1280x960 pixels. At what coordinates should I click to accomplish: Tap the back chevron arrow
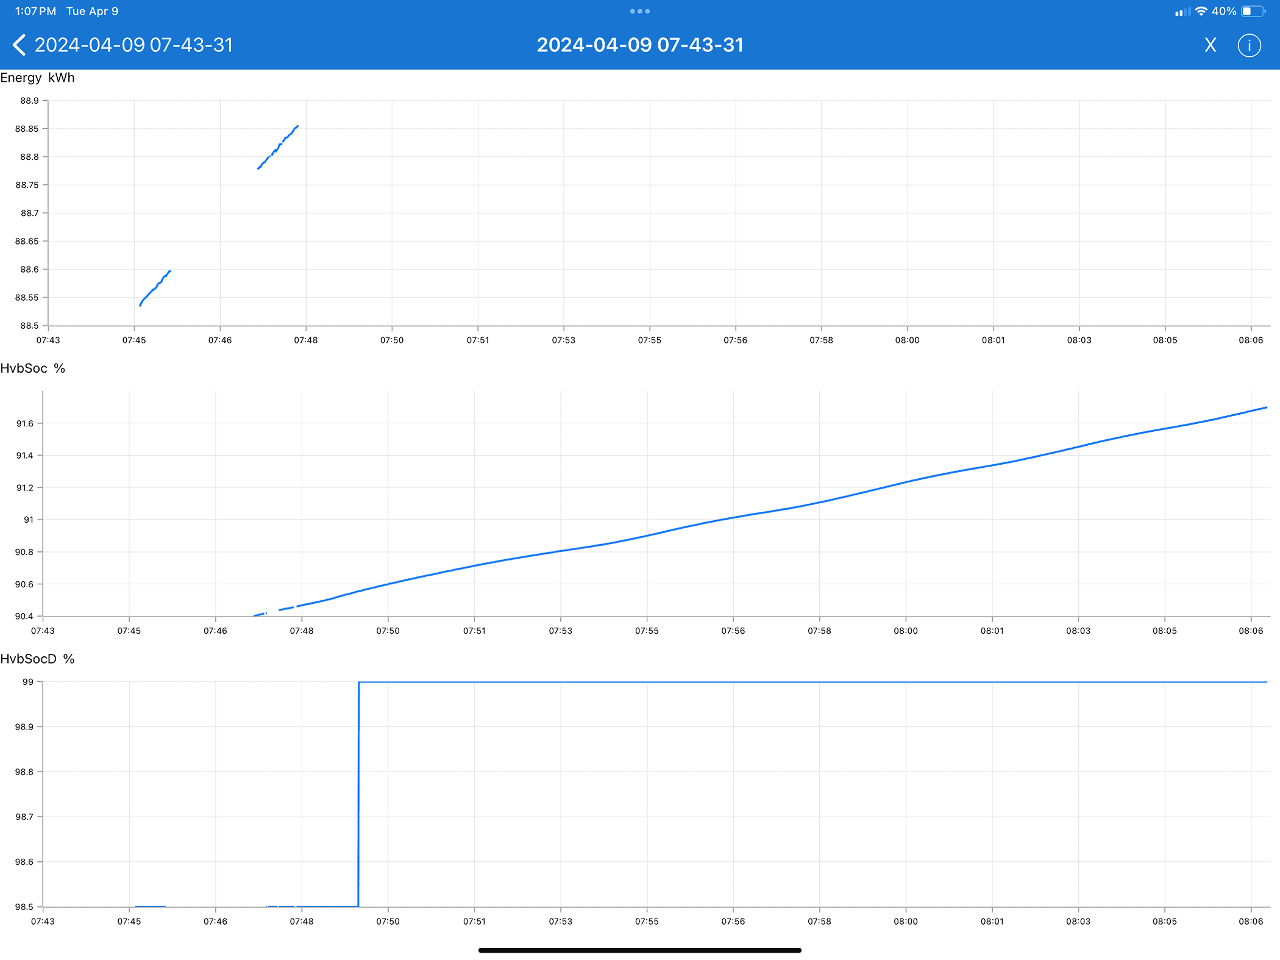[20, 45]
